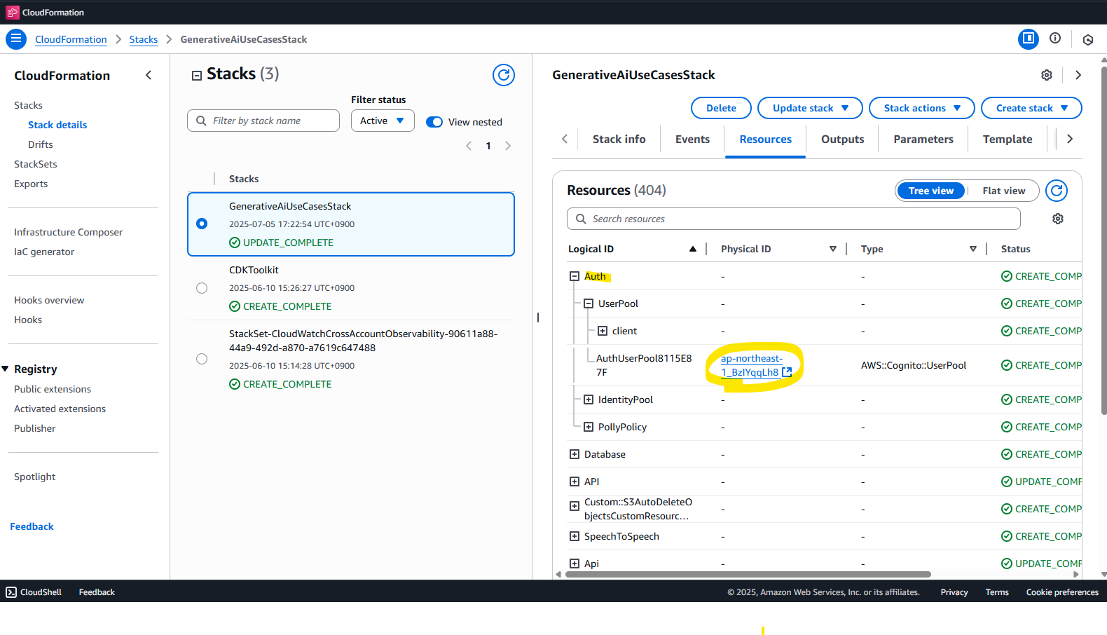Click the search icon in resources search
The width and height of the screenshot is (1107, 635).
tap(581, 219)
